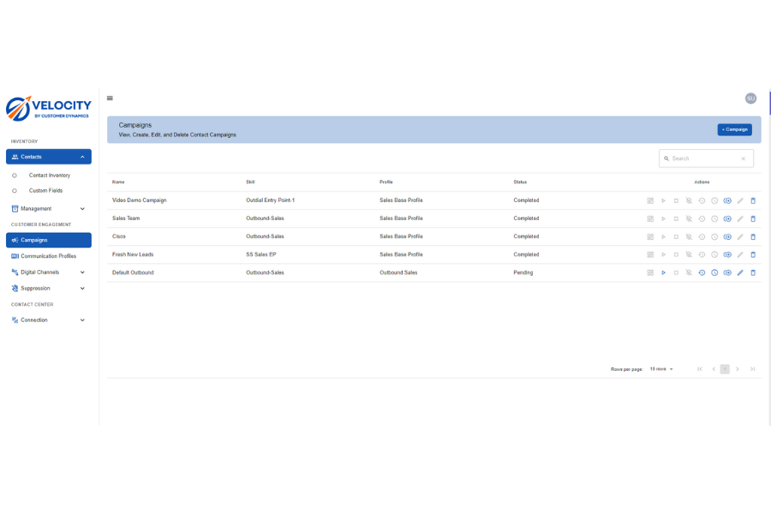Start the Default Outbound campaign with play icon
Viewport: 771px width, 514px height.
[663, 272]
